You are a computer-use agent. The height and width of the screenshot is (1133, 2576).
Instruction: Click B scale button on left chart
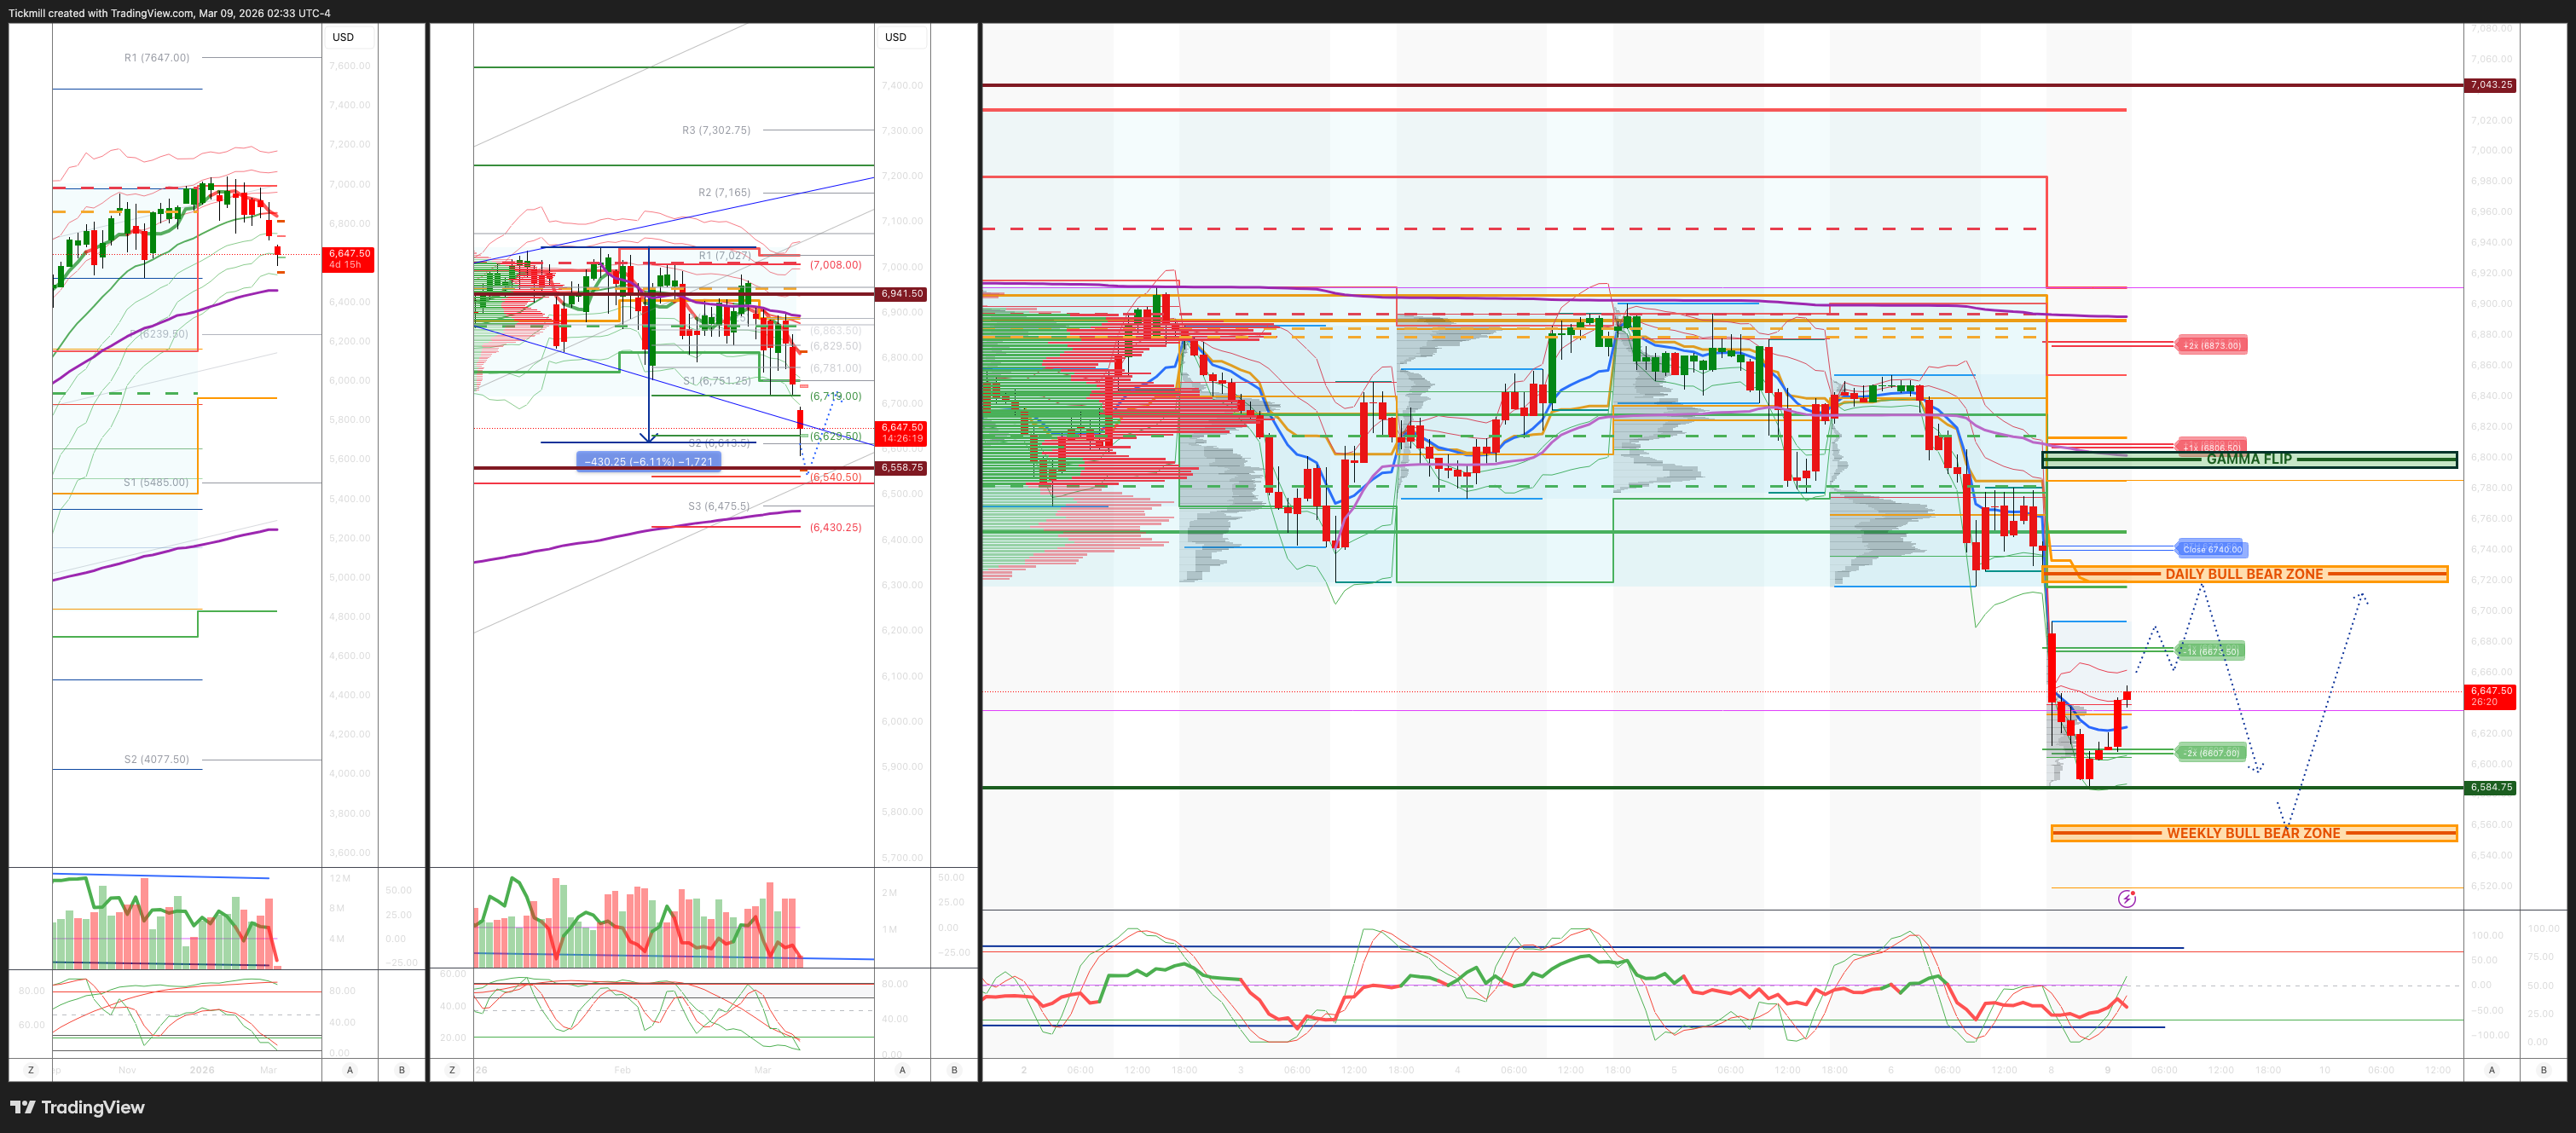tap(402, 1070)
